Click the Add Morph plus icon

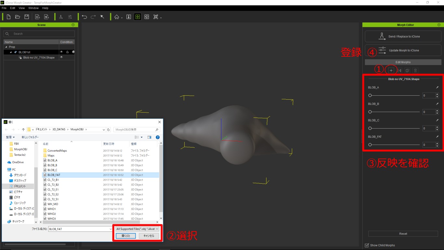tap(391, 70)
